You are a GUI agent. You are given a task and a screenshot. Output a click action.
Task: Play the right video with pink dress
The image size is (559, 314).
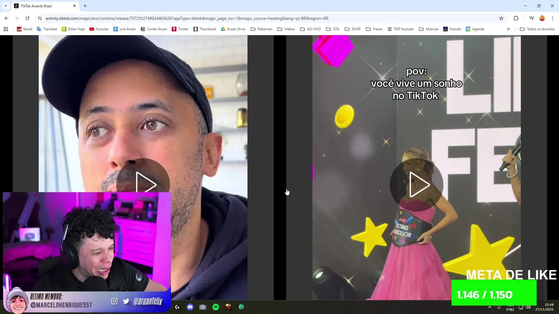click(x=417, y=184)
